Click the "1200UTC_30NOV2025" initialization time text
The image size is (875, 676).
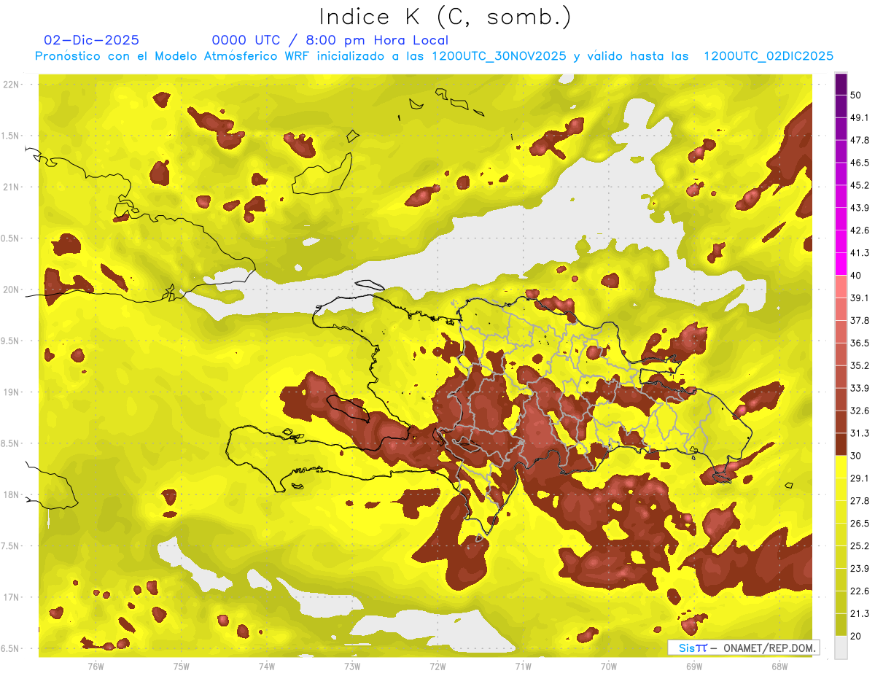(x=499, y=56)
